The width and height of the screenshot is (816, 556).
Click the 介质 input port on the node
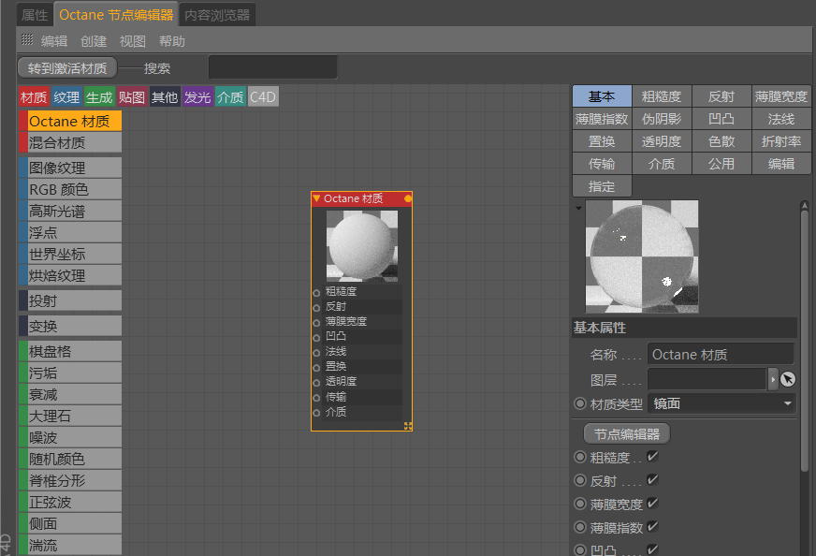click(x=316, y=413)
